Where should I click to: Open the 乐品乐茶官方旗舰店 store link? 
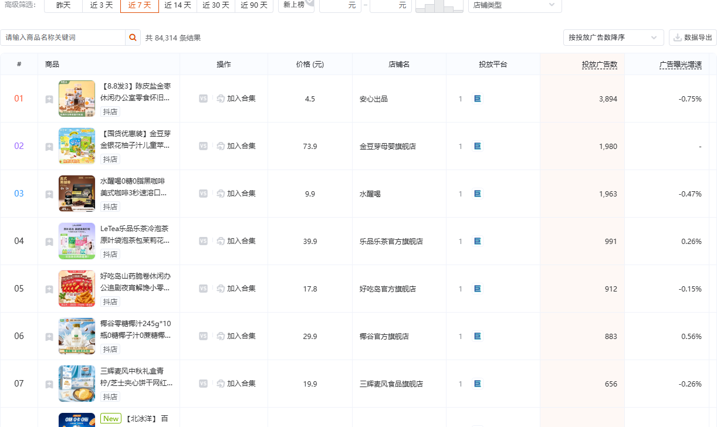point(391,242)
